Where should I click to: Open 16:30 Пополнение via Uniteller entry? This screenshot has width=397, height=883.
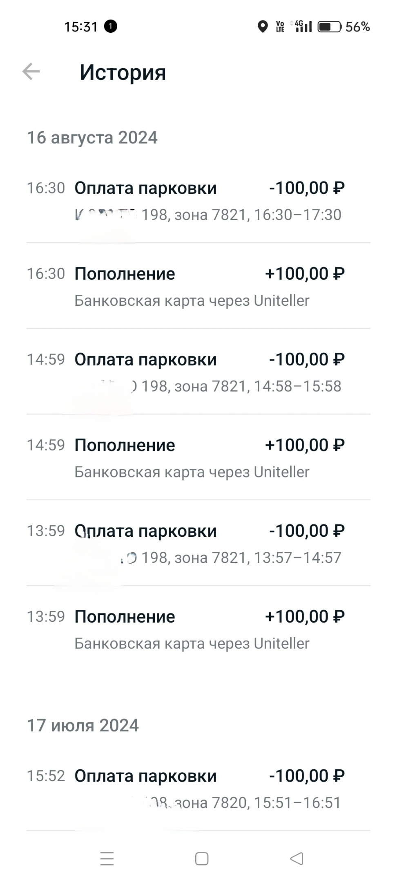pos(198,286)
